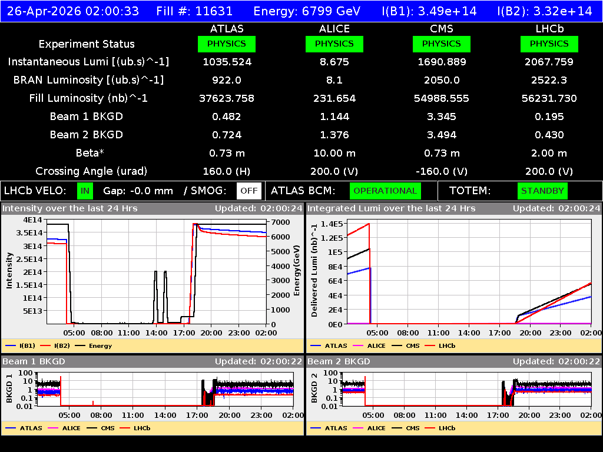Viewport: 603px width, 452px height.
Task: Click the 'BRAN Luminosity [(ub.s)^-1]' row label
Action: [88, 80]
